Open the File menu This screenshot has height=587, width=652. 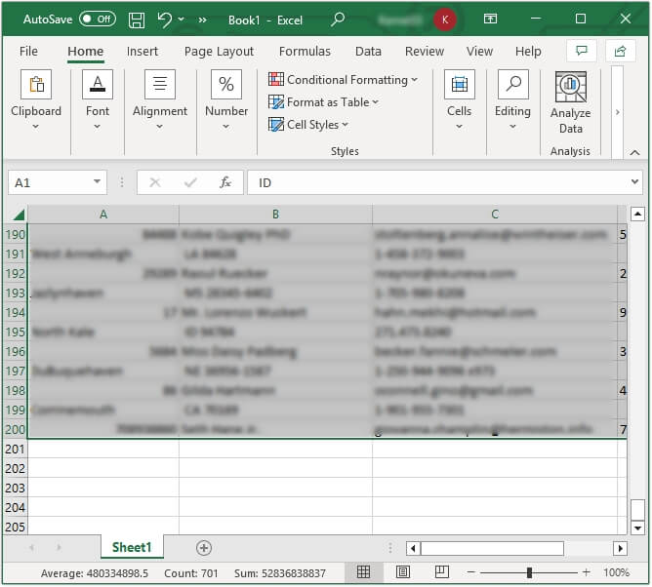coord(28,51)
